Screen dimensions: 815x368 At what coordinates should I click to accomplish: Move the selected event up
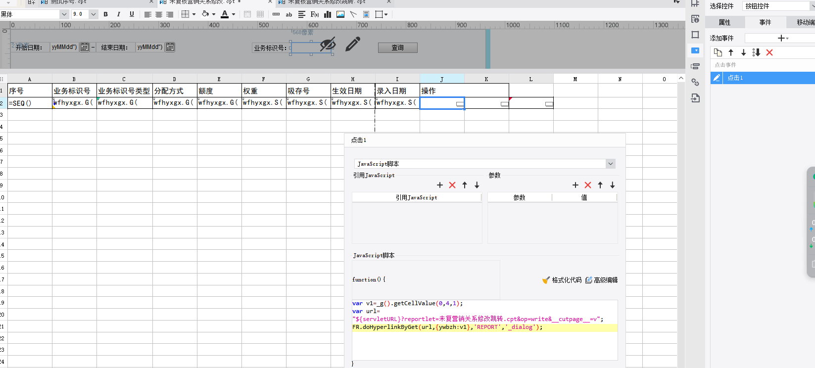coord(731,52)
